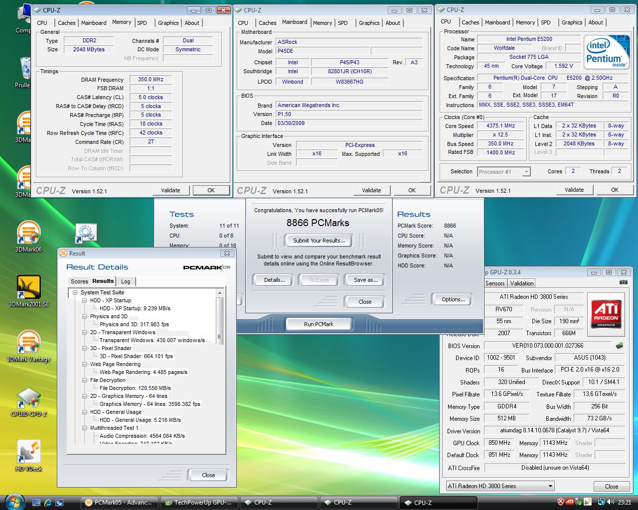
Task: Close the Result Details window via Close button
Action: (208, 475)
